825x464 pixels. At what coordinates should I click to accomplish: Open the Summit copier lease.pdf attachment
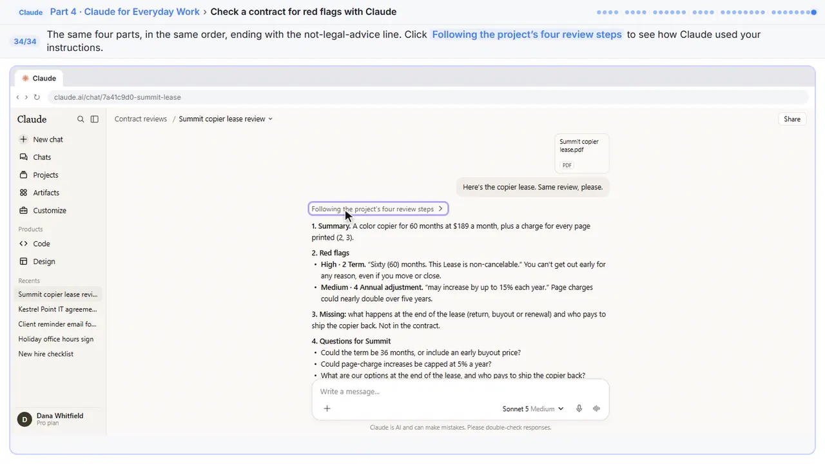[581, 153]
